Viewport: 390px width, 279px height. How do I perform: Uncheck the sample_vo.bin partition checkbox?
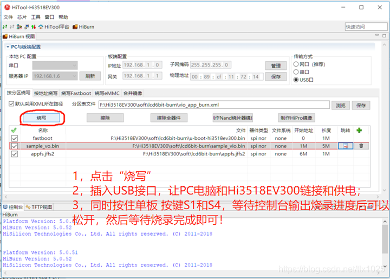(15, 146)
